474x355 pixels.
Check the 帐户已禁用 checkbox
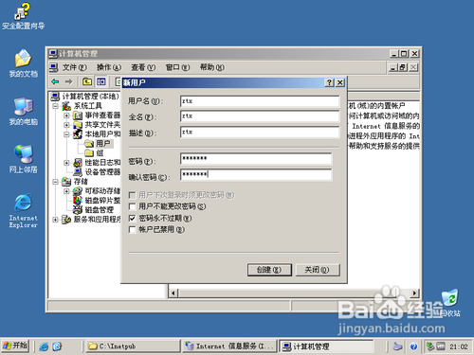tap(132, 230)
